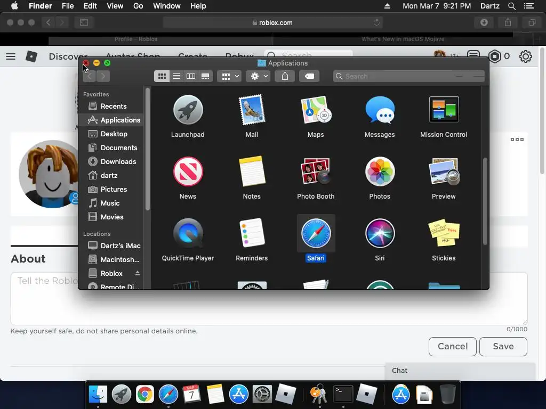Select the Messages app icon

pyautogui.click(x=380, y=110)
